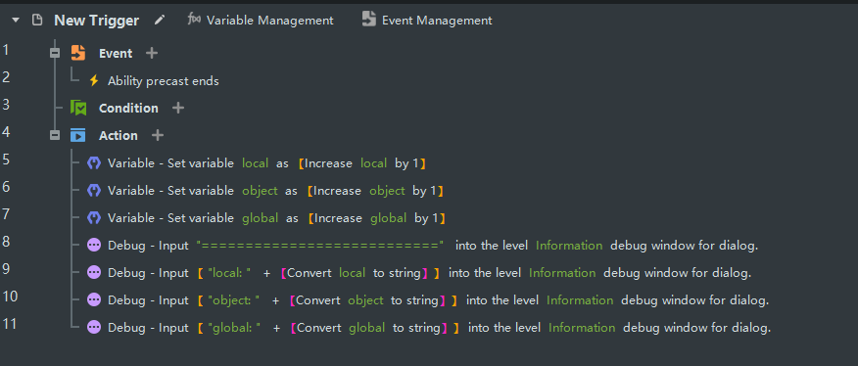Click Increase in the object row

pyautogui.click(x=337, y=191)
